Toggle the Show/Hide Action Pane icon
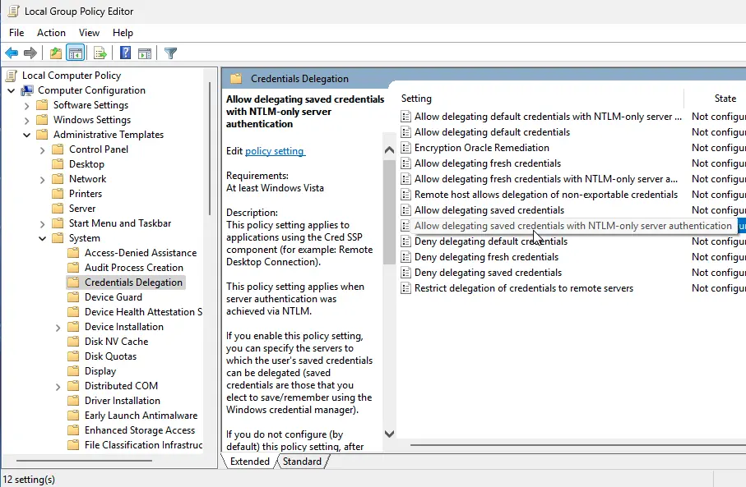The height and width of the screenshot is (487, 746). tap(145, 53)
